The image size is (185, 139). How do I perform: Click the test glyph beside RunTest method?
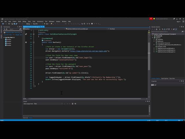tap(26, 42)
